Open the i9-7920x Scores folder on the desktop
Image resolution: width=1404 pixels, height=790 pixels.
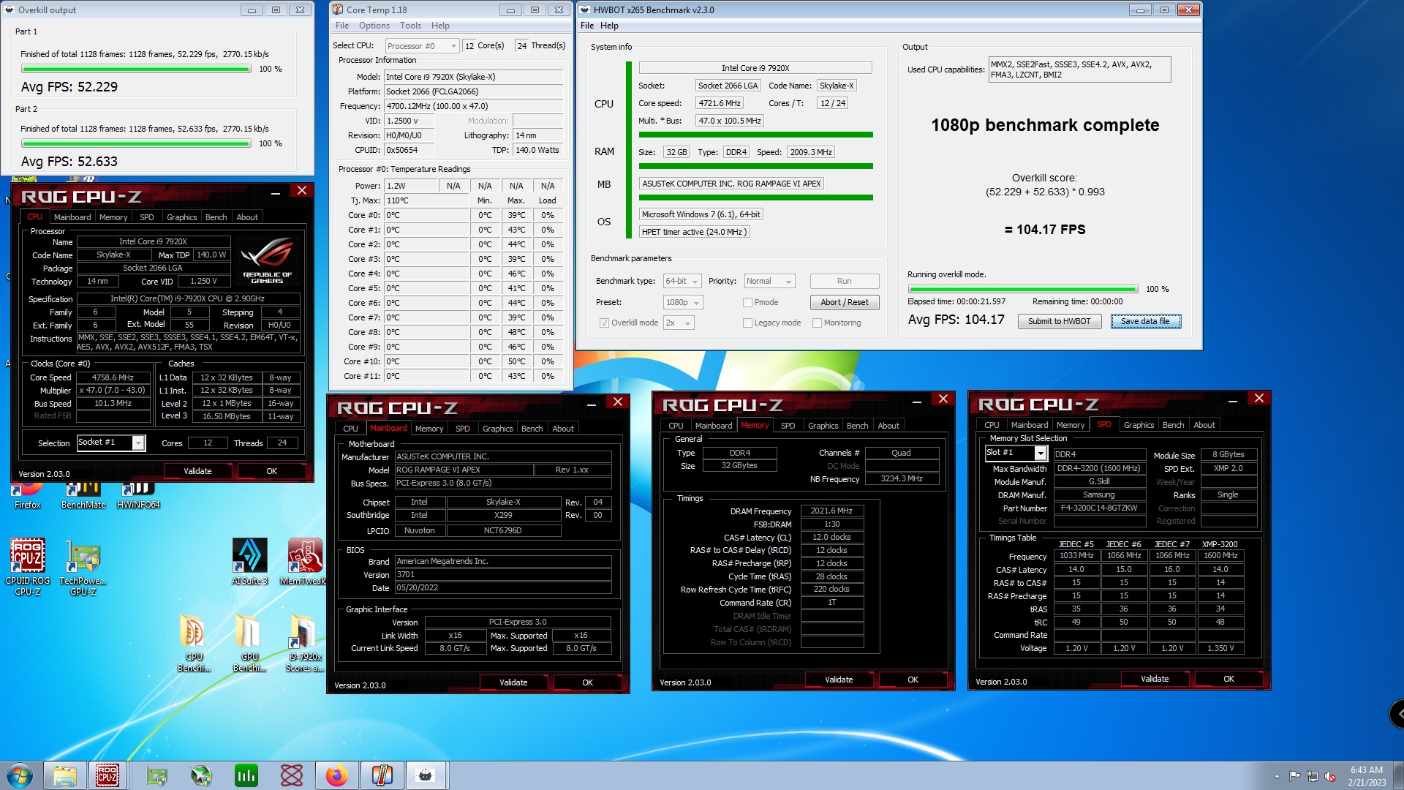tap(303, 644)
